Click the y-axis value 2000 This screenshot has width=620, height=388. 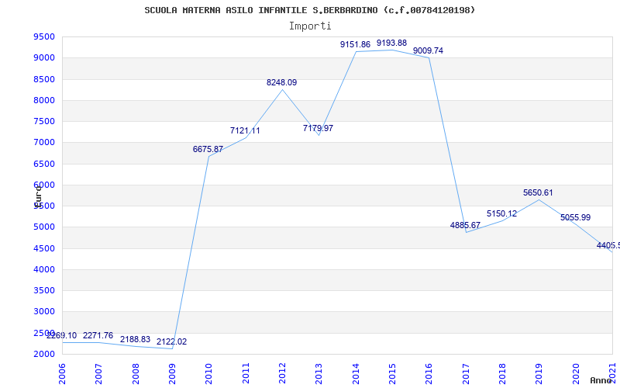(44, 354)
